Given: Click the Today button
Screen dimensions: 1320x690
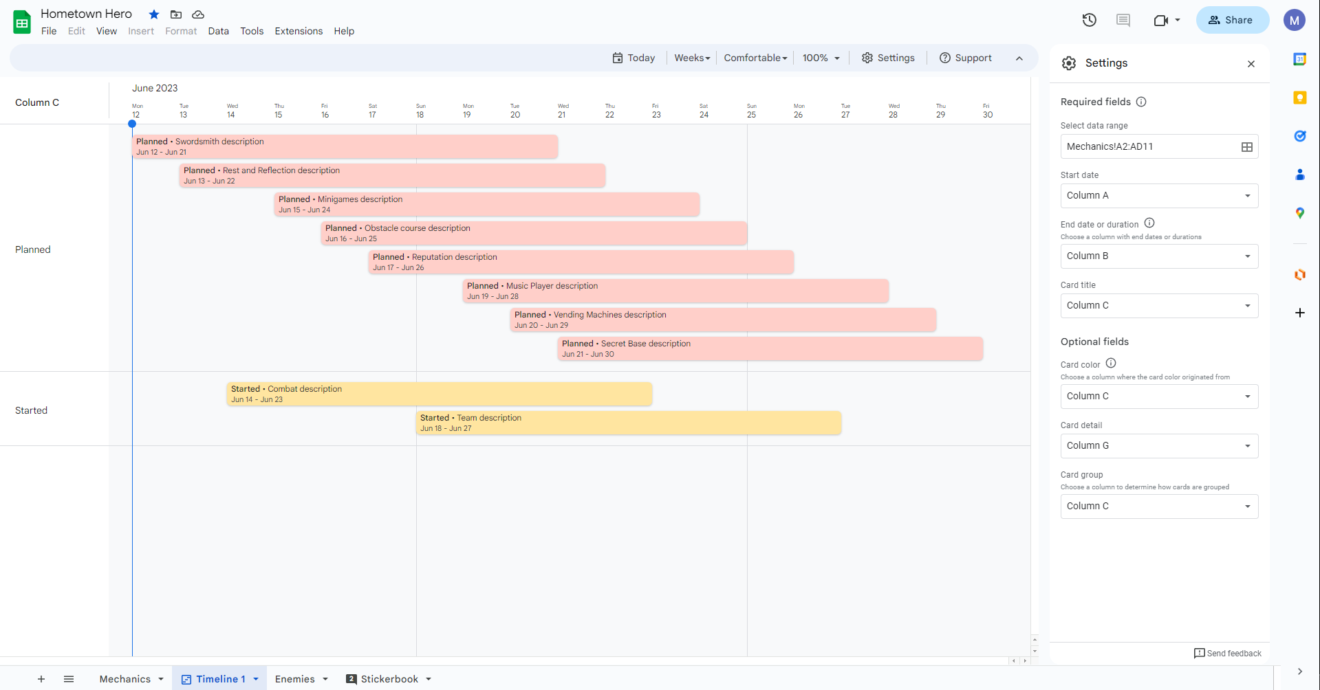Looking at the screenshot, I should pos(634,58).
